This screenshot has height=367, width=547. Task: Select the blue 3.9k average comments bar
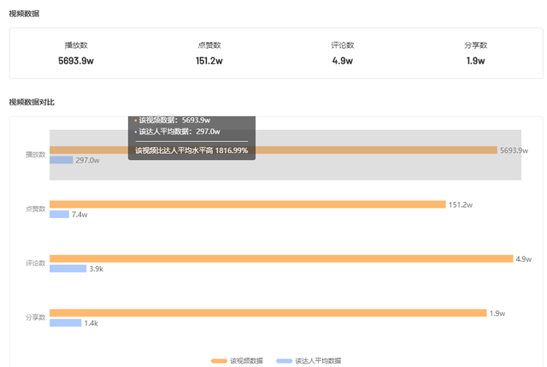[x=68, y=269]
